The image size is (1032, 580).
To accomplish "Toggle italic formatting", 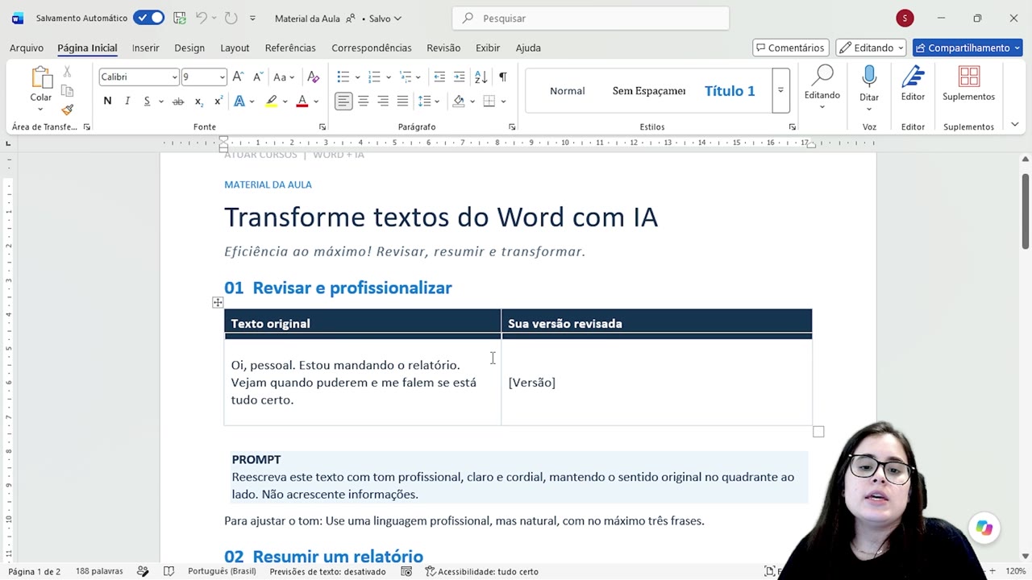I will pos(127,101).
